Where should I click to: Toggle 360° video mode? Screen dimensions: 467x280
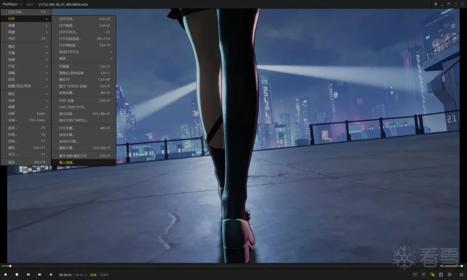point(415,275)
